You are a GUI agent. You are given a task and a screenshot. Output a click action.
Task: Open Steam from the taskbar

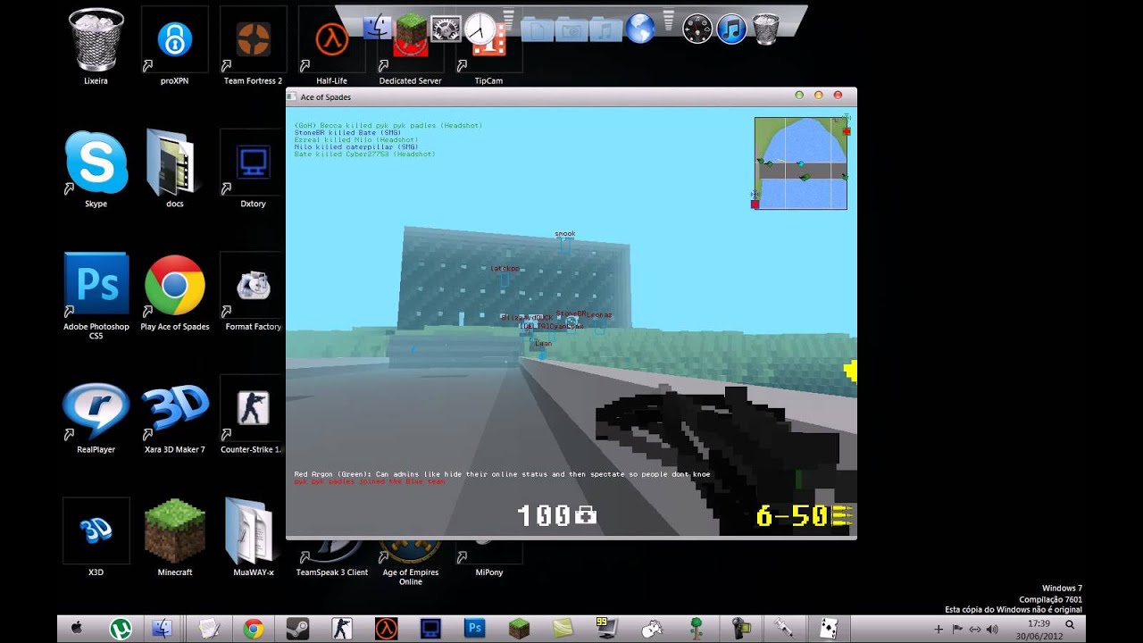[x=297, y=629]
